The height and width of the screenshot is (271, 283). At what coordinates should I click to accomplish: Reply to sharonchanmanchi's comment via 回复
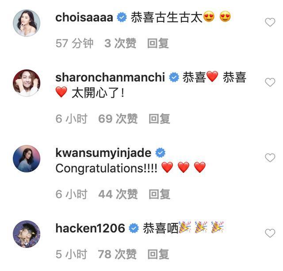(159, 119)
